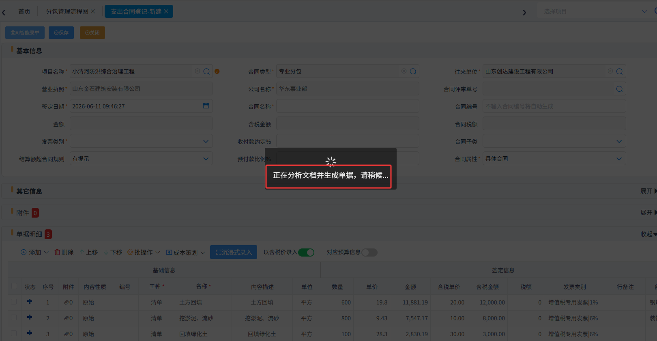Switch to the 分包管理流程图 tab

click(70, 11)
